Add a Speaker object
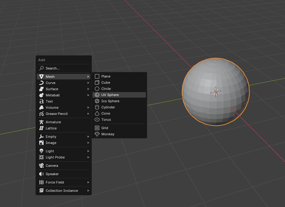 63,174
